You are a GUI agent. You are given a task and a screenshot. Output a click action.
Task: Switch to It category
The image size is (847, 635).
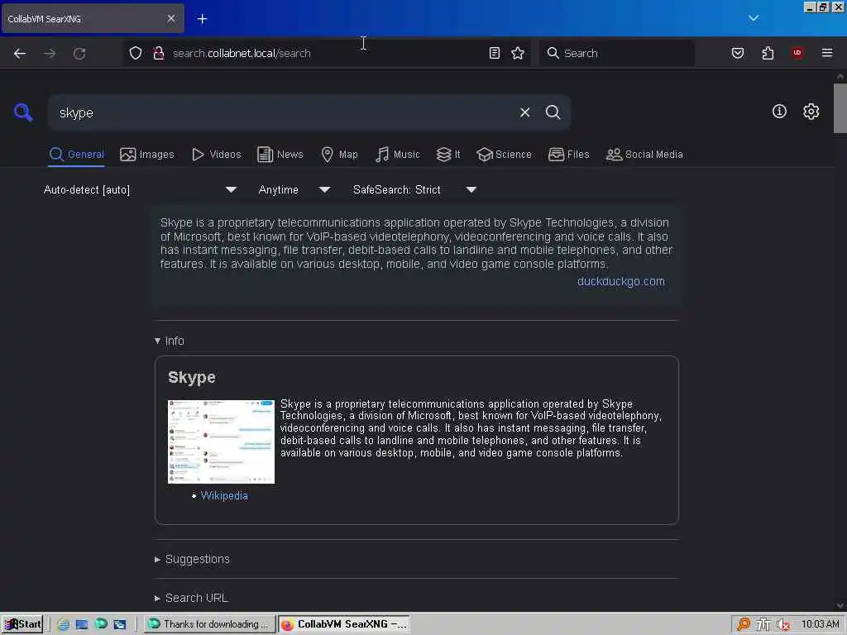(x=448, y=155)
